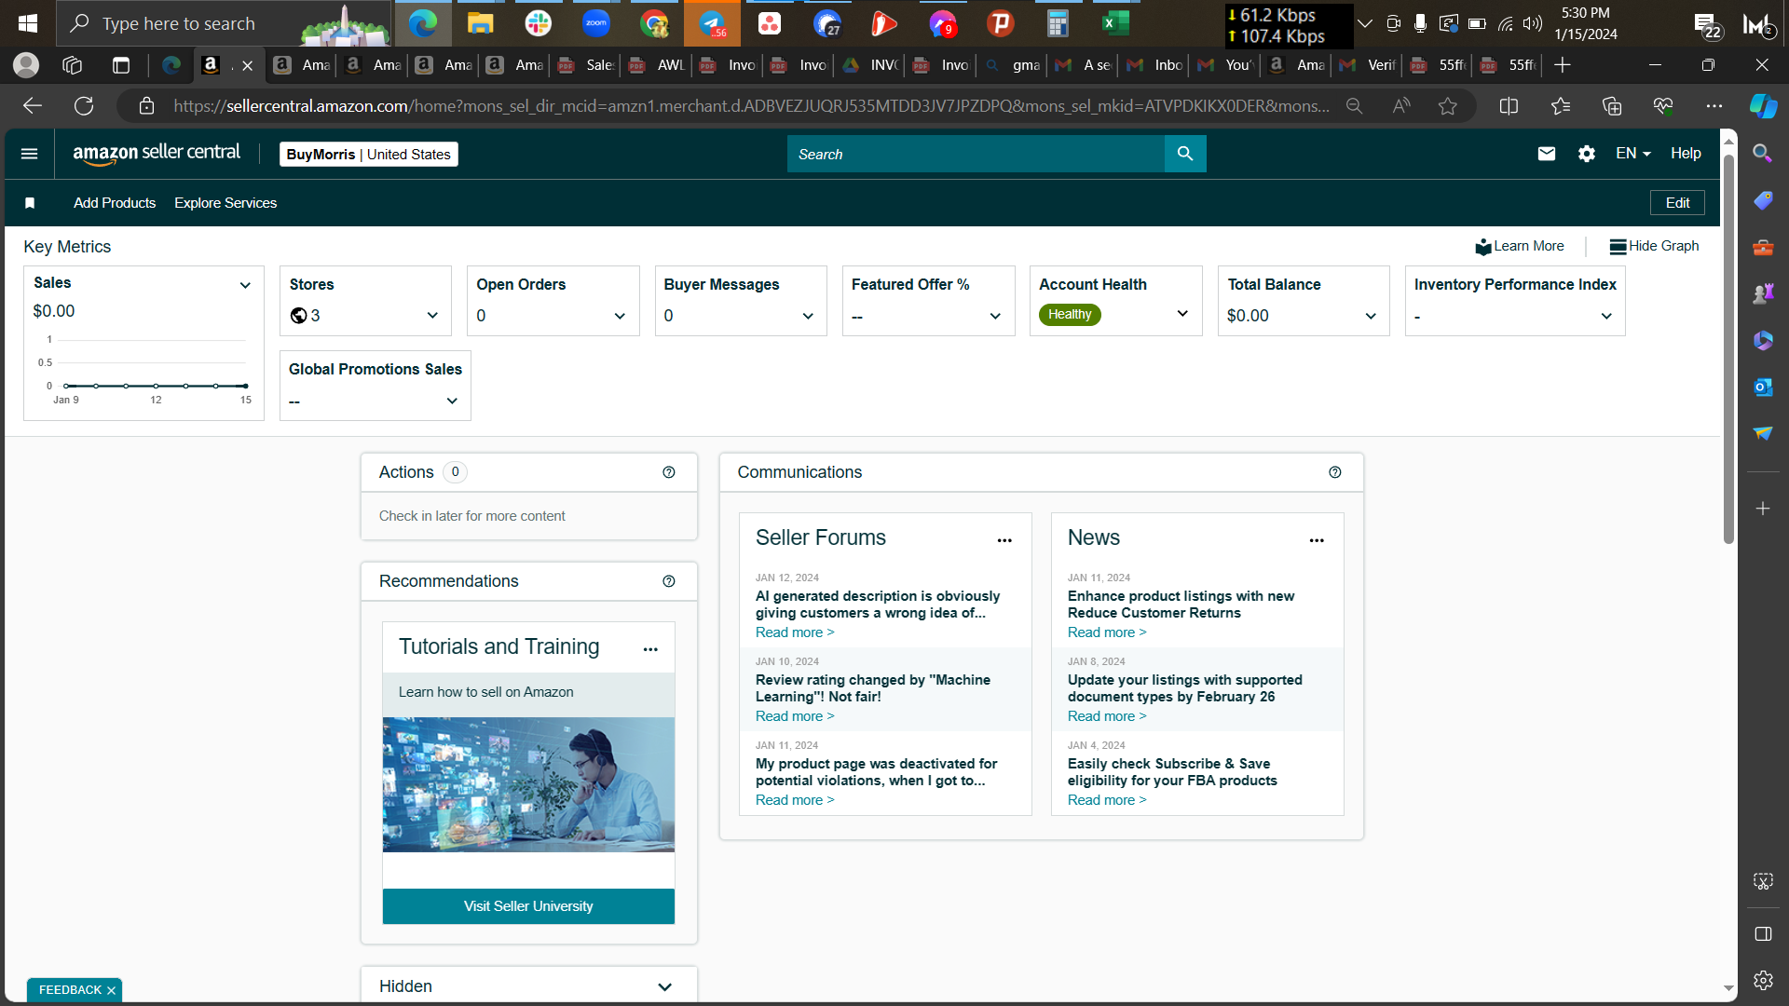The image size is (1789, 1006).
Task: Click the page vertical scrollbar
Action: click(x=1728, y=349)
